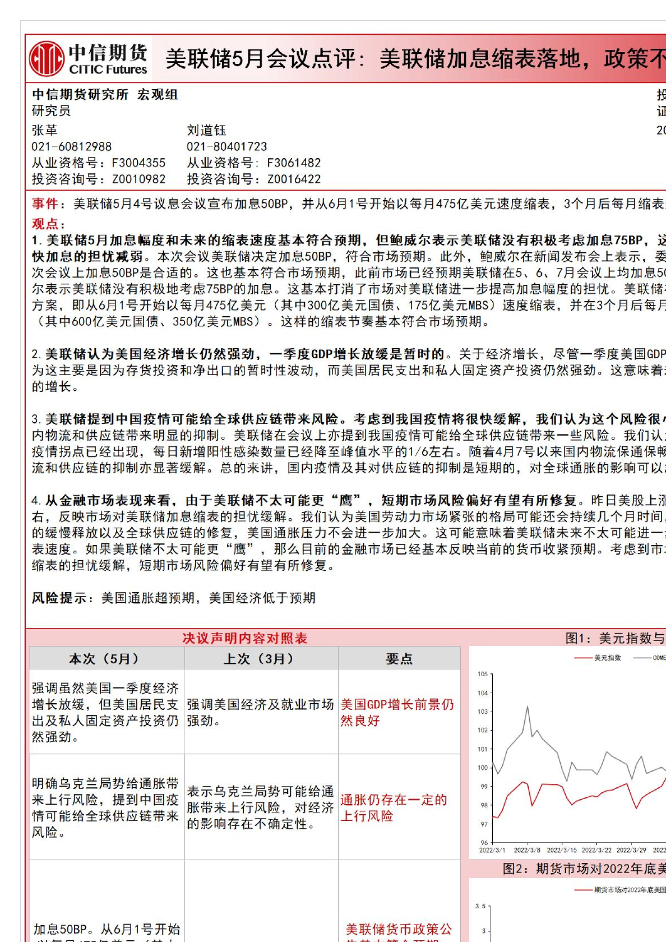The width and height of the screenshot is (666, 942).
Task: Click the red 美元指数 legend line marker
Action: (x=583, y=658)
